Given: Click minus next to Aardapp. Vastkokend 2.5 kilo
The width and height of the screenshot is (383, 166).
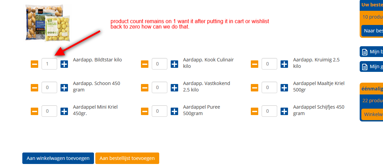Looking at the screenshot, I should pyautogui.click(x=145, y=87).
